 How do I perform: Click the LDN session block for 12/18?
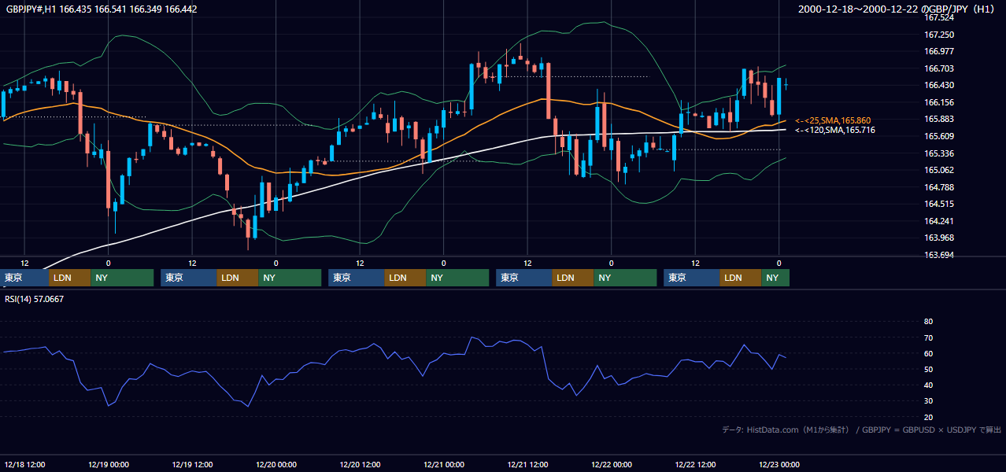[x=69, y=278]
